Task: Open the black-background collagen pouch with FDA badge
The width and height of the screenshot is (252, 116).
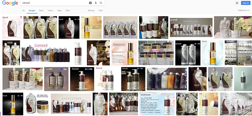Action: [69, 27]
